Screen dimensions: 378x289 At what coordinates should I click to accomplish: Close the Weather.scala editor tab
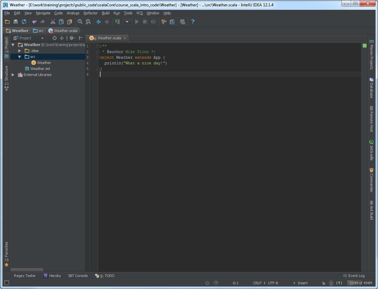click(x=125, y=38)
